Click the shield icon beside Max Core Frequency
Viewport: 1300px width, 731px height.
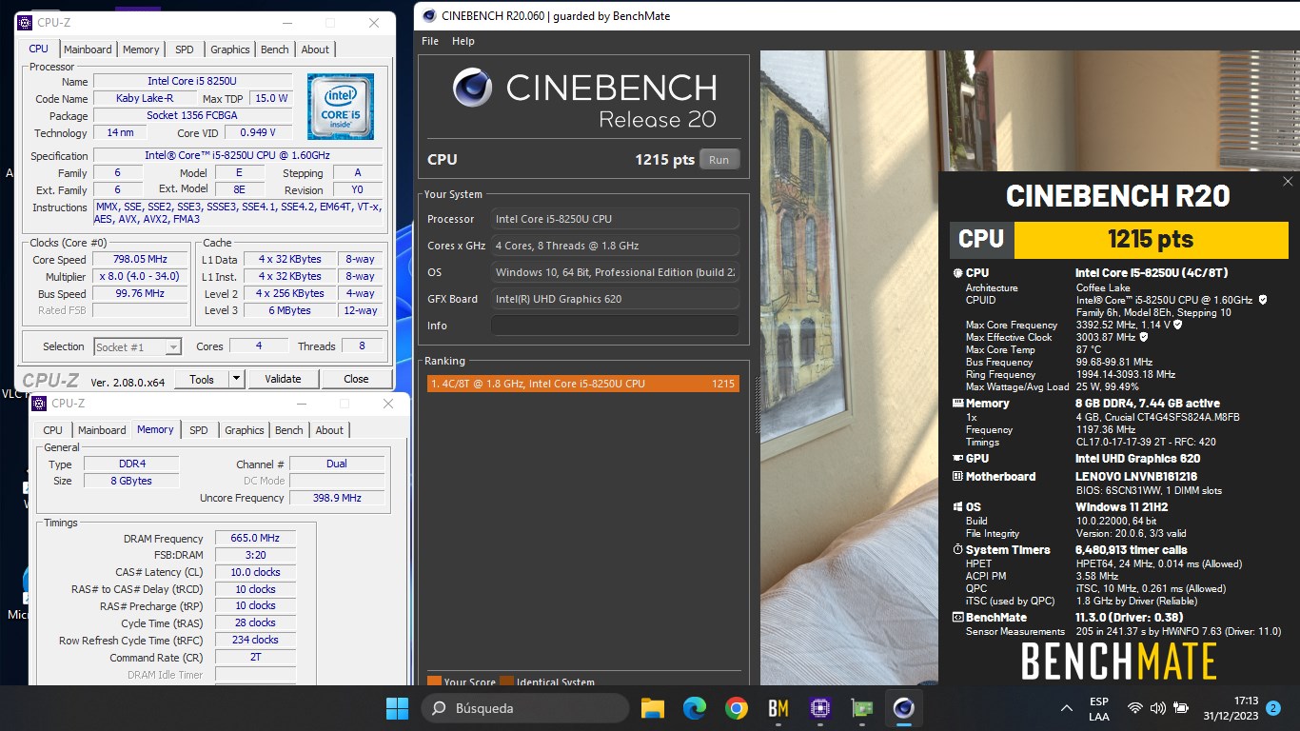[x=1178, y=325]
